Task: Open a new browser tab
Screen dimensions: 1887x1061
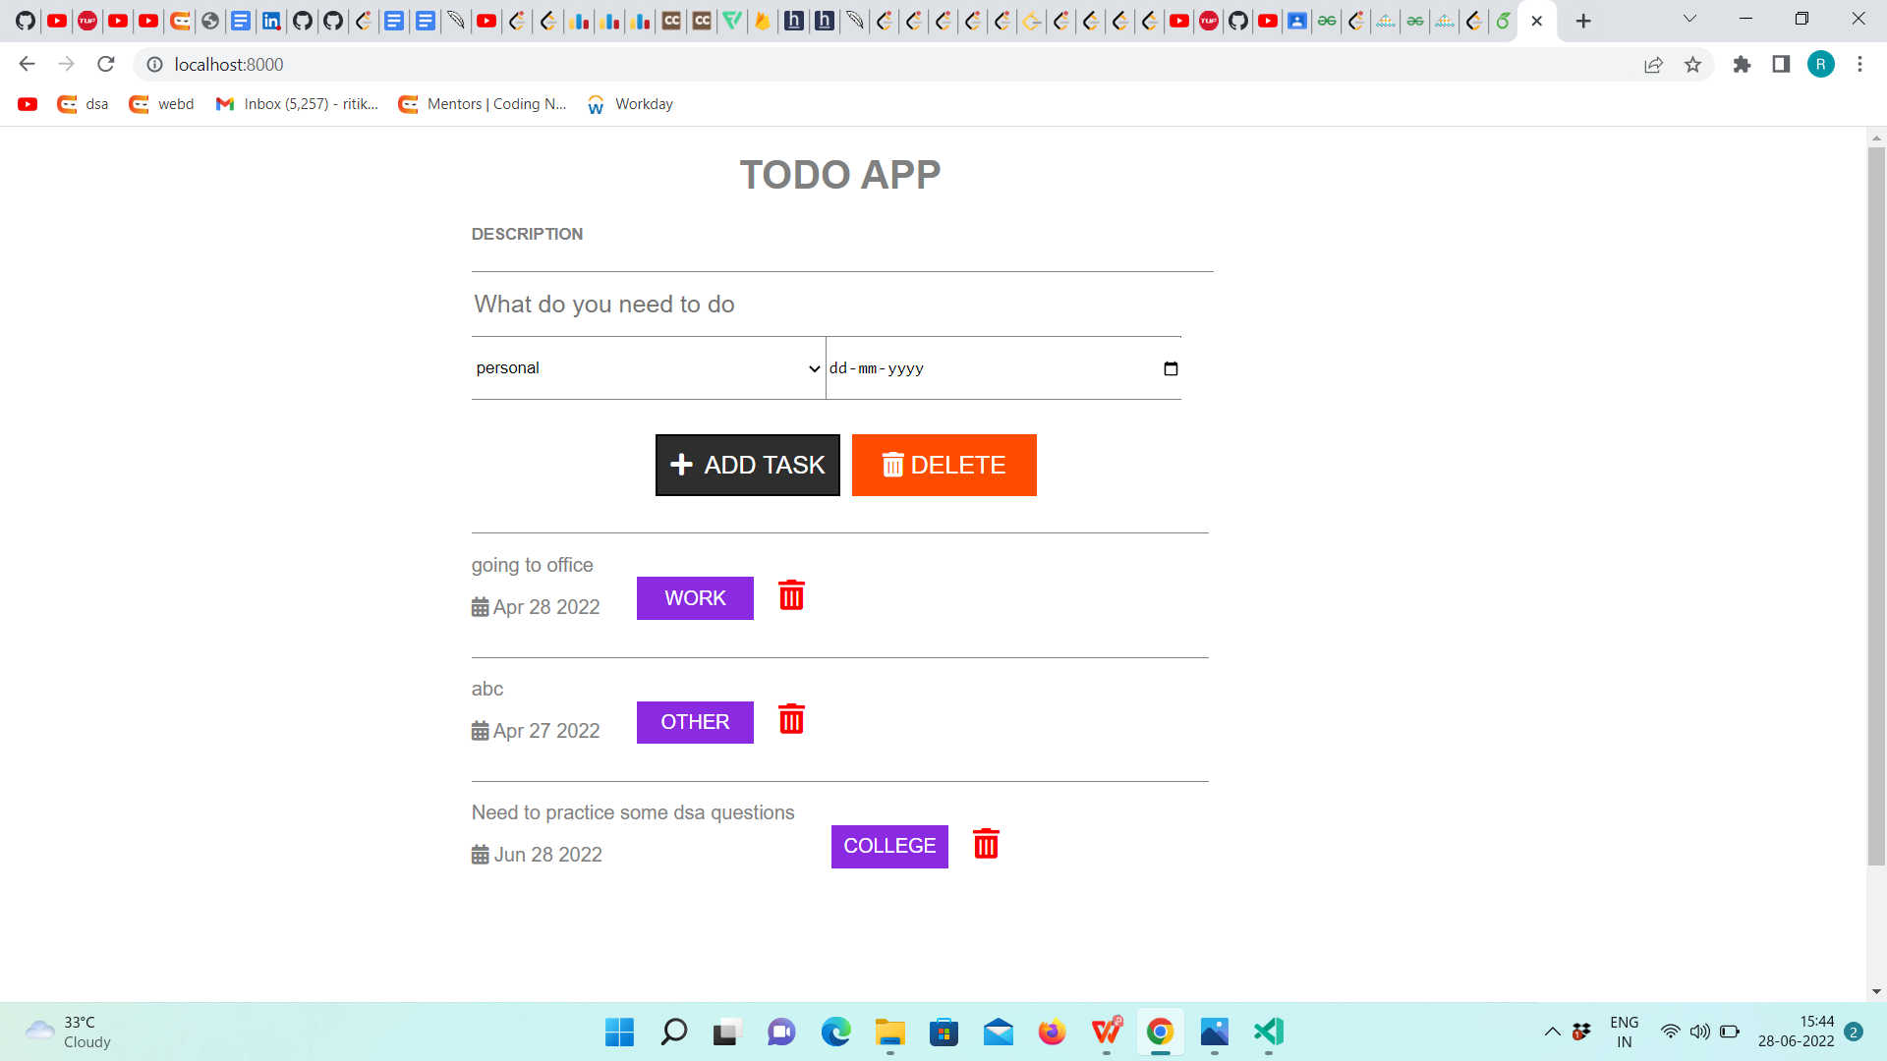Action: 1583,21
